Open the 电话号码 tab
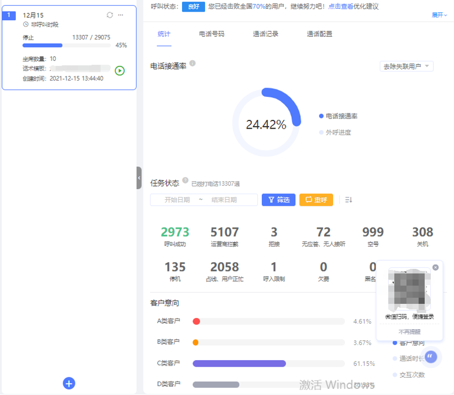Screen dimensions: 454x395 point(211,34)
